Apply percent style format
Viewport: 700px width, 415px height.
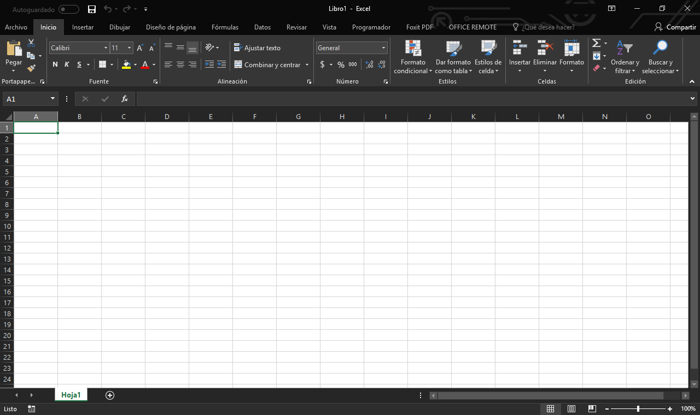(341, 64)
